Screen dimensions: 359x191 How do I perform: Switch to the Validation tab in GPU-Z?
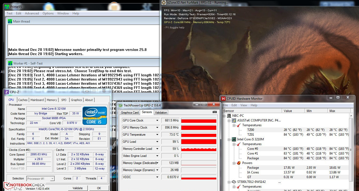pyautogui.click(x=161, y=113)
